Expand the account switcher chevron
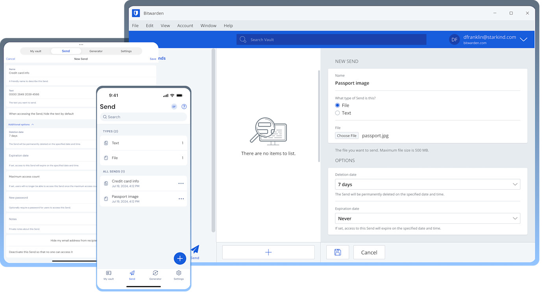 tap(523, 40)
